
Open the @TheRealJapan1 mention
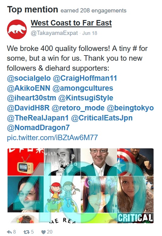click(x=38, y=118)
